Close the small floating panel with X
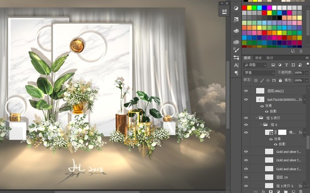Viewport: 310px width, 193px height. coord(227,4)
